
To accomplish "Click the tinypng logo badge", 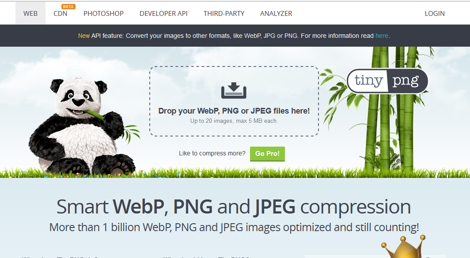I will [x=387, y=81].
